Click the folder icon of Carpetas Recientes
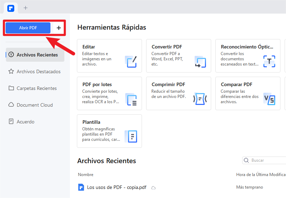 pos(11,88)
